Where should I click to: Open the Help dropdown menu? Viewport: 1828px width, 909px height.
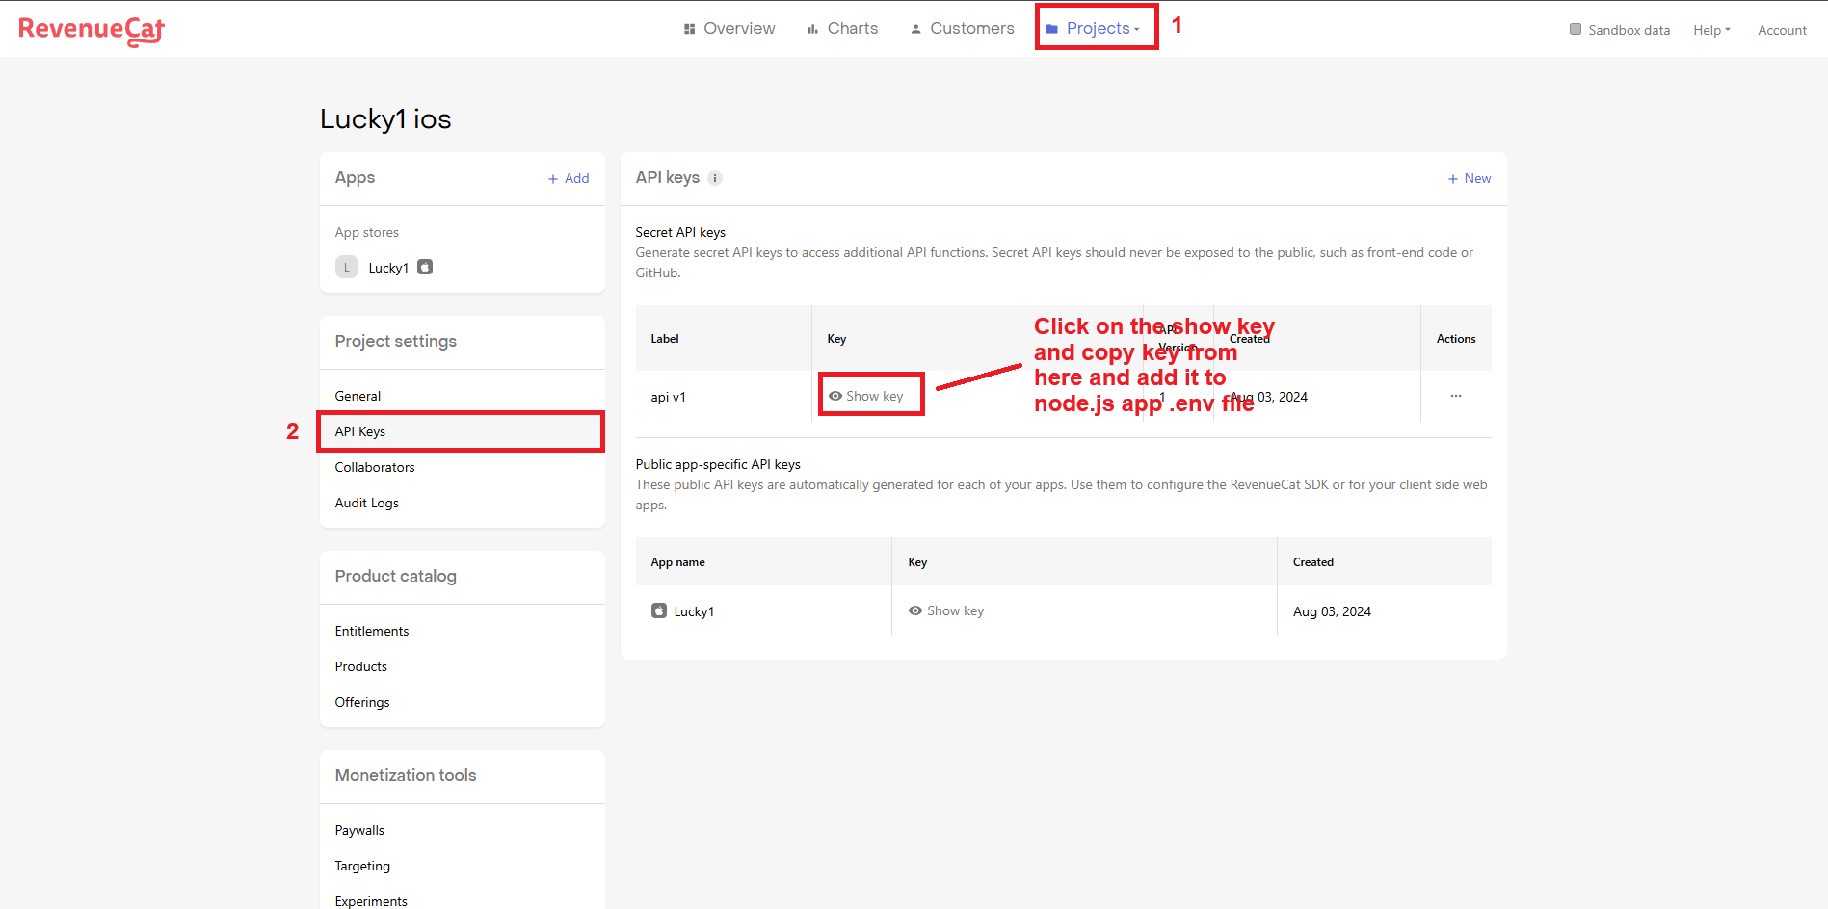tap(1711, 30)
